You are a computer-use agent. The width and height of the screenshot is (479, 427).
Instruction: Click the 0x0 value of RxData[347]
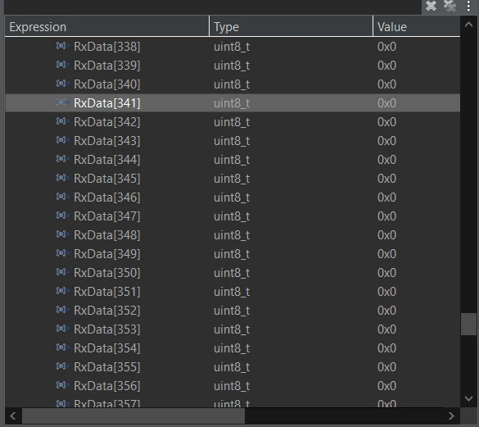coord(386,216)
